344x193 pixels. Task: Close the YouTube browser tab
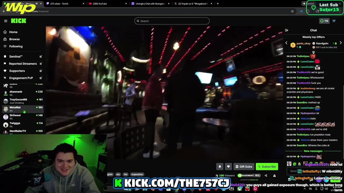(x=126, y=4)
